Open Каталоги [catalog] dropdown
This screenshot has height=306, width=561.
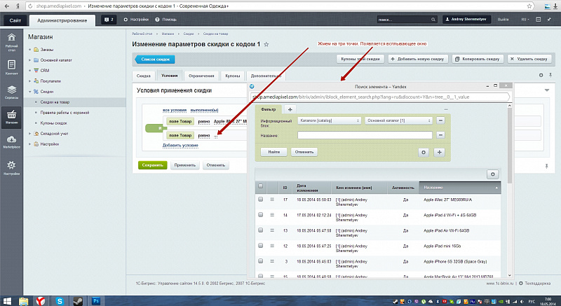coord(329,120)
